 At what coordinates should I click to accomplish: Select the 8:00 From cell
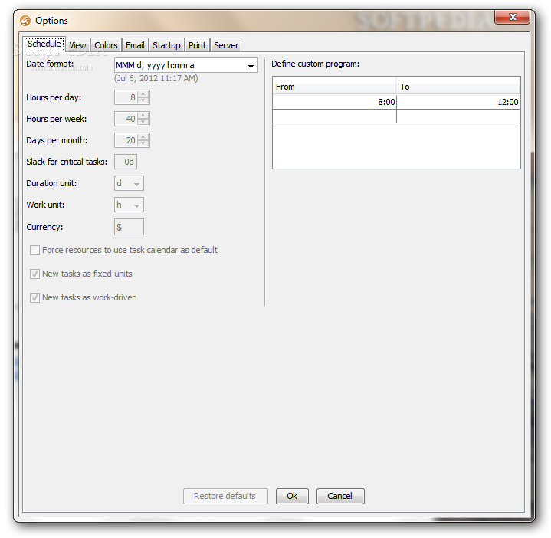[334, 102]
